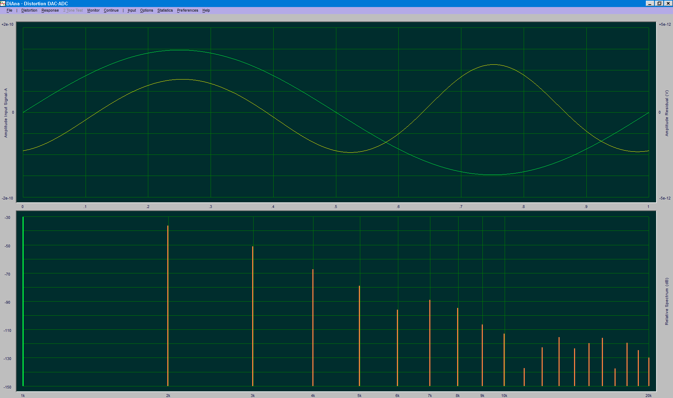The width and height of the screenshot is (673, 398).
Task: Close the DiAna window
Action: [668, 3]
